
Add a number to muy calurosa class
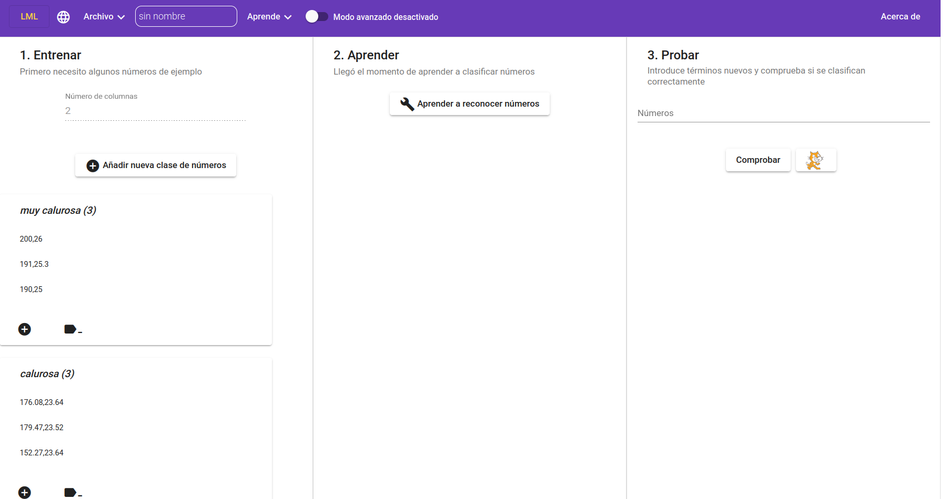pos(25,329)
